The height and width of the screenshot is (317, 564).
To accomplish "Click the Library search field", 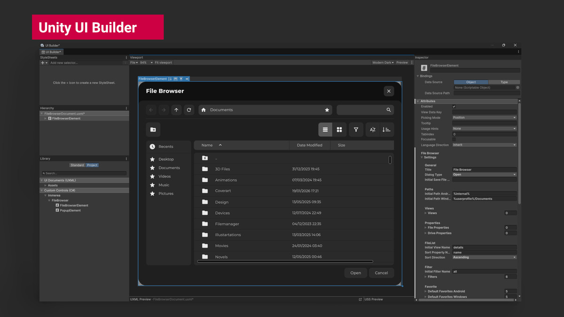I will tap(84, 173).
